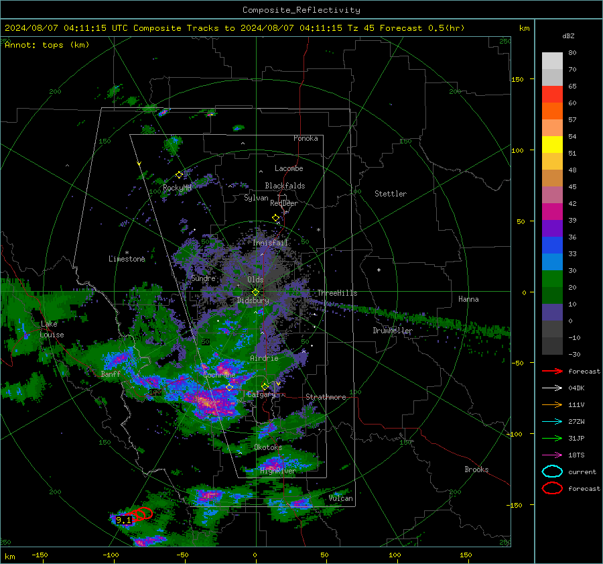603x564 pixels.
Task: Click the yellow diamond radar marker at Olds
Action: [255, 292]
